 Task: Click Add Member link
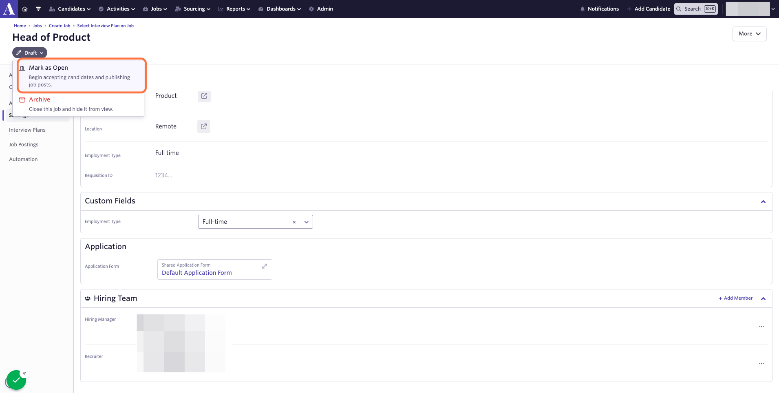coord(736,298)
